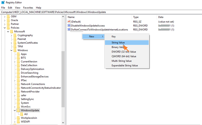Click the WindowsUpdate folder icon
Image resolution: width=202 pixels, height=125 pixels.
18,110
